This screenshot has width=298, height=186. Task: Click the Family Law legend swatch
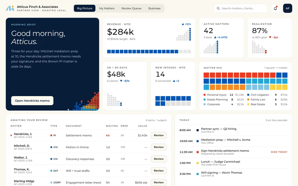[x=248, y=100]
